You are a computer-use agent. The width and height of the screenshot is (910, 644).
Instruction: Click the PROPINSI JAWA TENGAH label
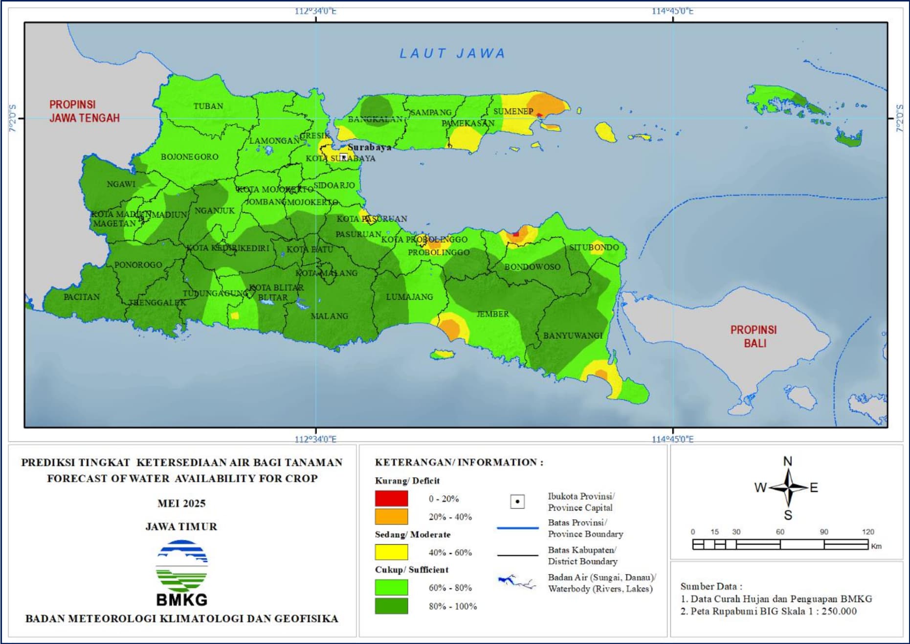click(x=84, y=111)
